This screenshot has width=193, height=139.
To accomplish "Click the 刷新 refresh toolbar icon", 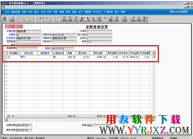I will 111,19.
